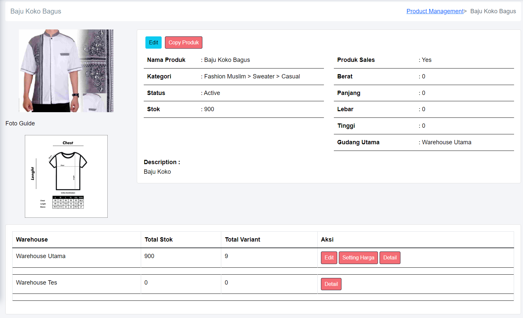Click the Baju Koko Bagus page title
The image size is (523, 318).
click(x=36, y=11)
